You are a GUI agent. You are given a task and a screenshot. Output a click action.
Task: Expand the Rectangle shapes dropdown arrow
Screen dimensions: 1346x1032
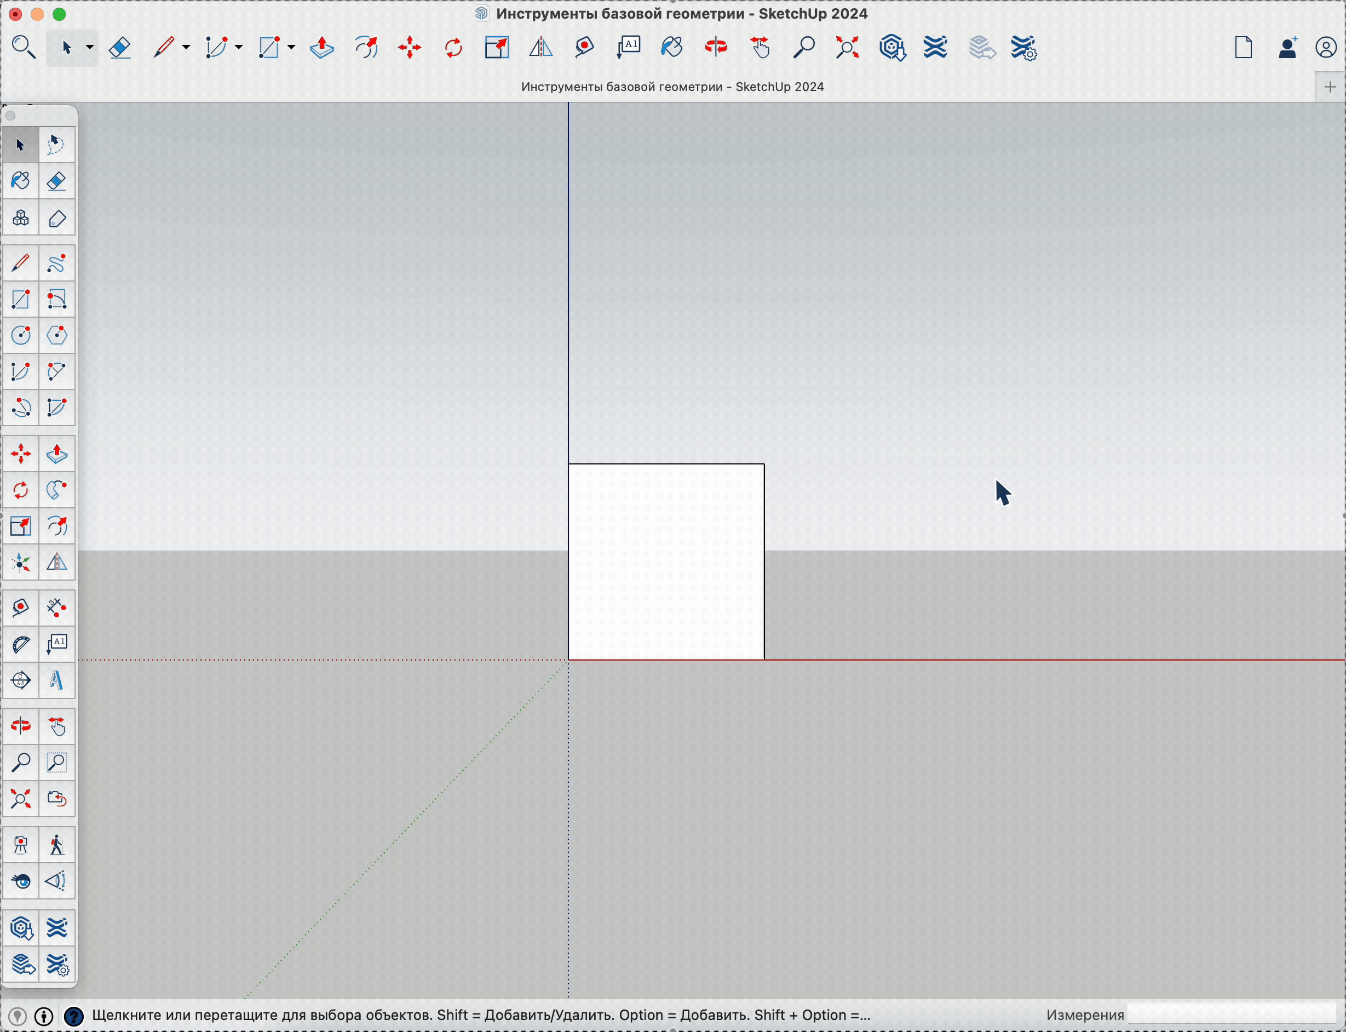(292, 47)
